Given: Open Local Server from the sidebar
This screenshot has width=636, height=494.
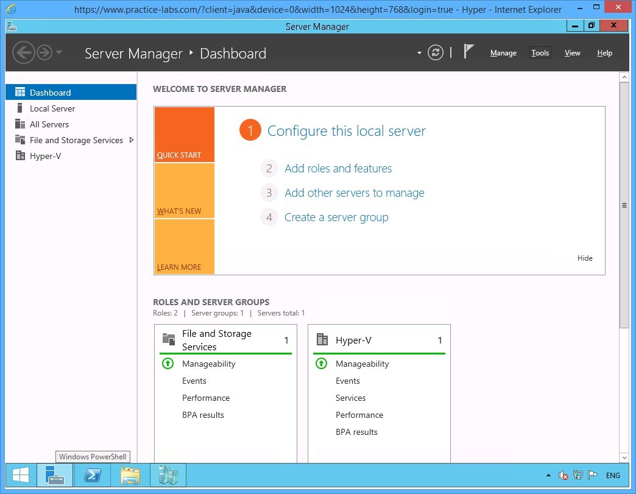Looking at the screenshot, I should tap(51, 108).
